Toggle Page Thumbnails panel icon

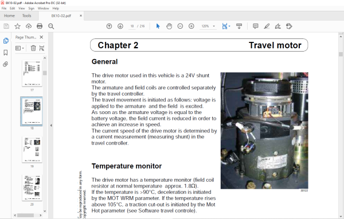pos(6,41)
